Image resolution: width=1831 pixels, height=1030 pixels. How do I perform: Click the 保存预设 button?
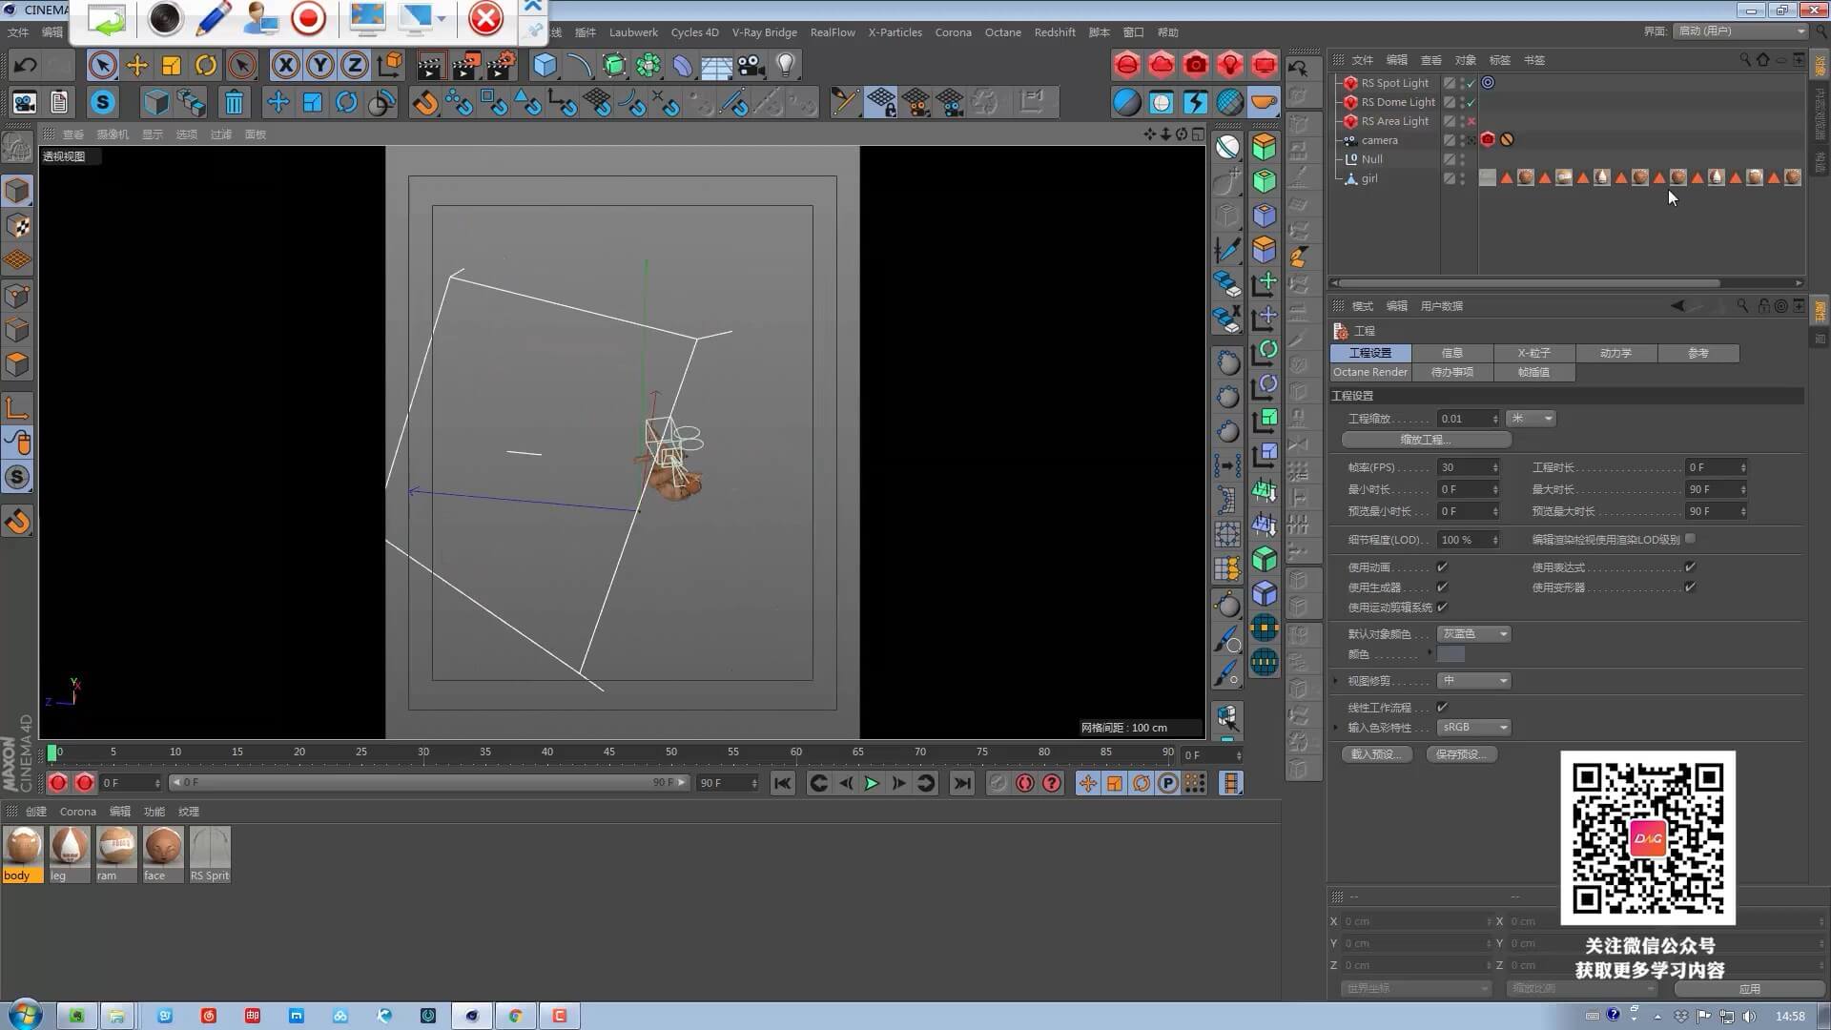coord(1465,753)
